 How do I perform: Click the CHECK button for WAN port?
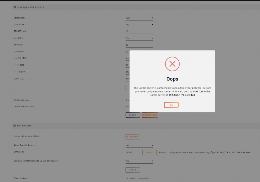tap(149, 152)
